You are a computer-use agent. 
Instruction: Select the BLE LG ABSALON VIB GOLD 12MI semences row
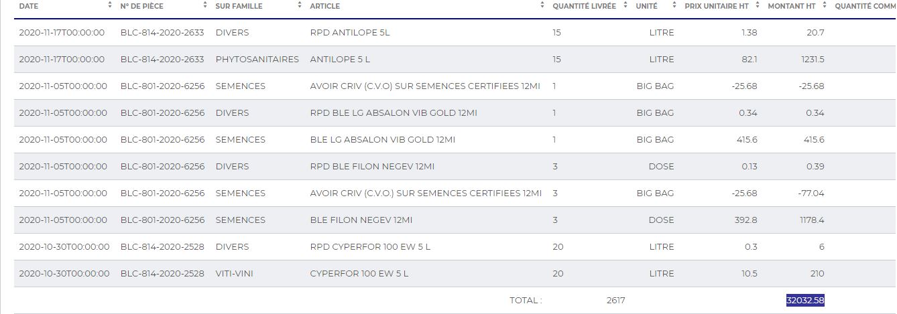pos(382,140)
